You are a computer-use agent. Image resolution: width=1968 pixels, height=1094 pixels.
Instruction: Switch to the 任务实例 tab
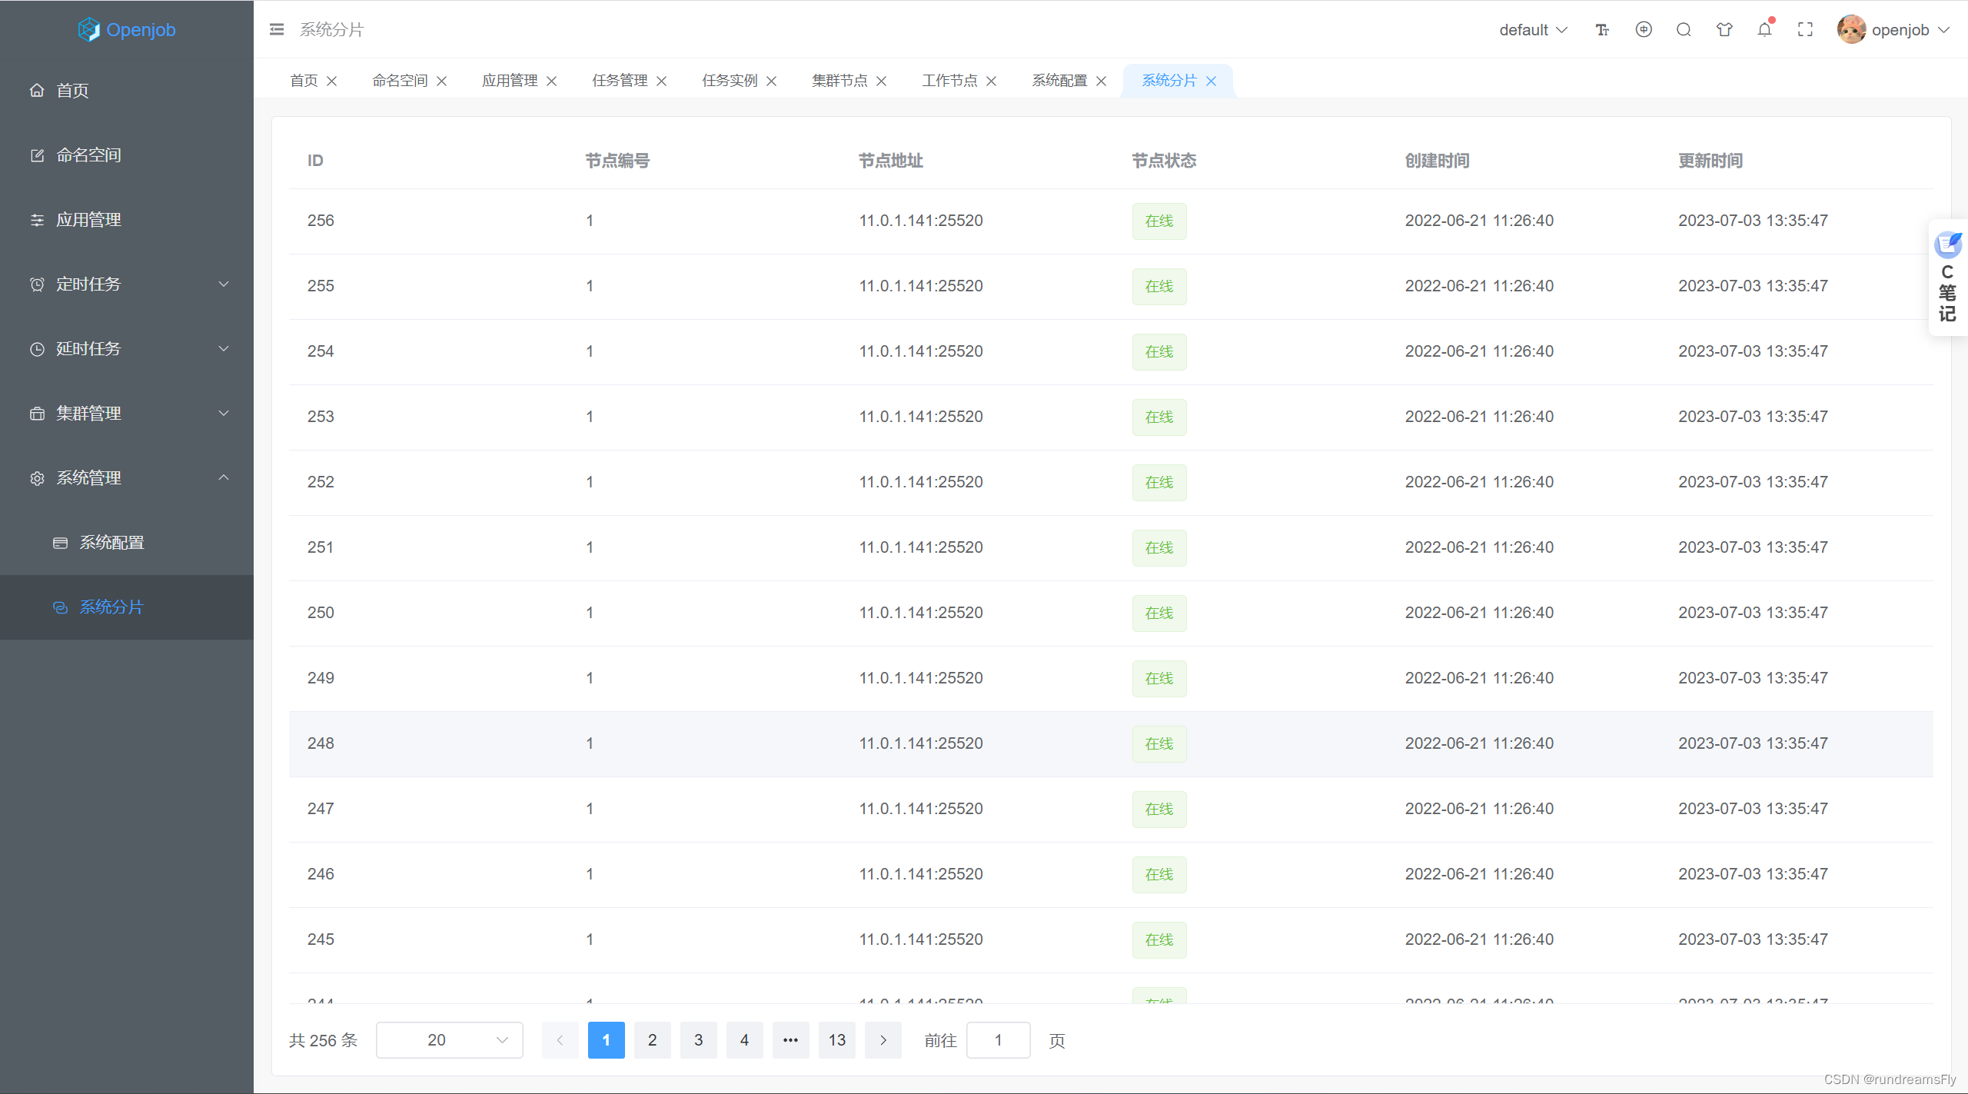730,81
